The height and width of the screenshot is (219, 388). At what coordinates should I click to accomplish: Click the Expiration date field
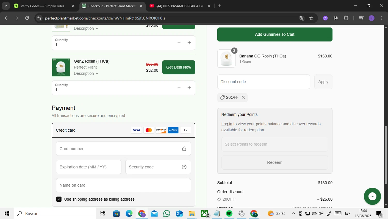click(88, 167)
